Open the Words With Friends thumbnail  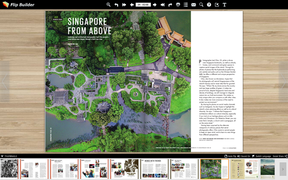click(x=155, y=169)
